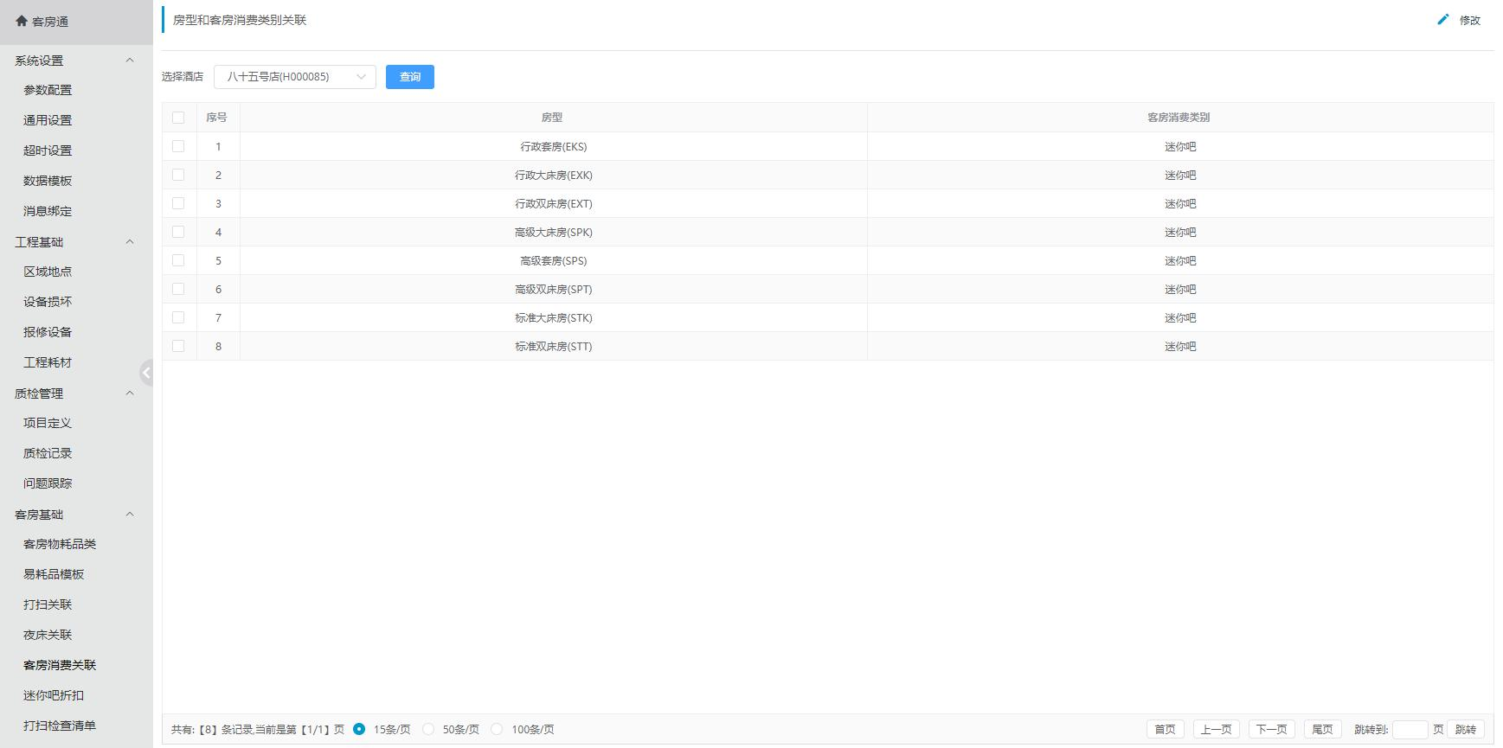Go to first page with 首页
The image size is (1503, 748).
coord(1166,729)
